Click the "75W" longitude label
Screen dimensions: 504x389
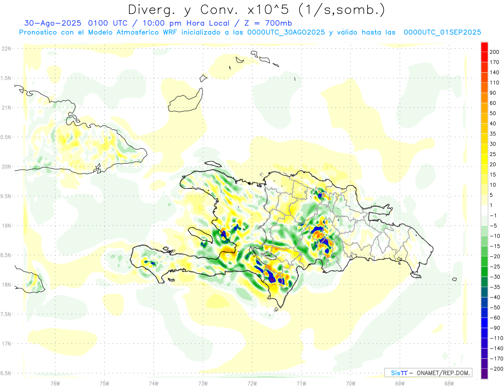pyautogui.click(x=105, y=383)
